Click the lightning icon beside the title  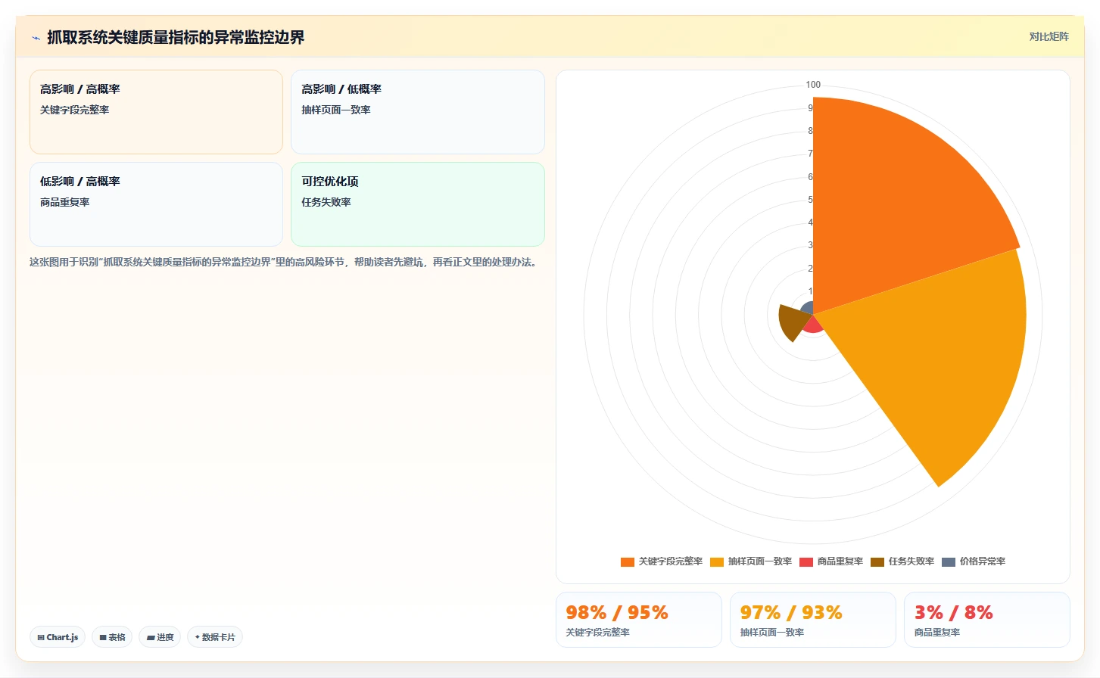36,38
